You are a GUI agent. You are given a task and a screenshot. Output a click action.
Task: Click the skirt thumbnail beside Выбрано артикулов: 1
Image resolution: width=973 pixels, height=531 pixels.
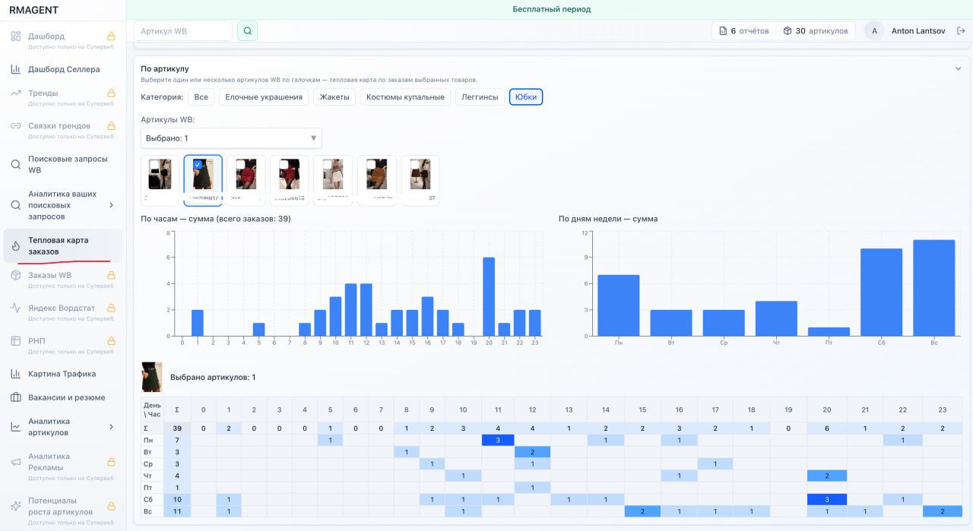tap(151, 377)
